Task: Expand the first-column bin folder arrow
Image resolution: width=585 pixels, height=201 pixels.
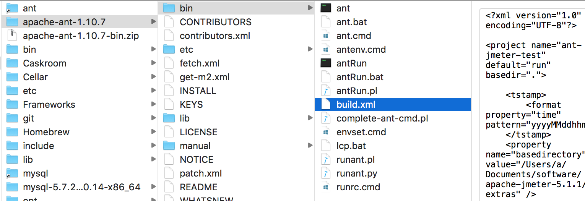Action: coord(153,49)
